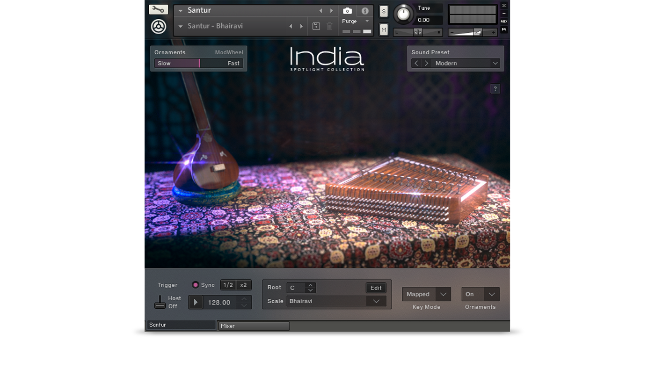Viewport: 655px width, 376px height.
Task: Switch to the Mixer tab
Action: 254,326
